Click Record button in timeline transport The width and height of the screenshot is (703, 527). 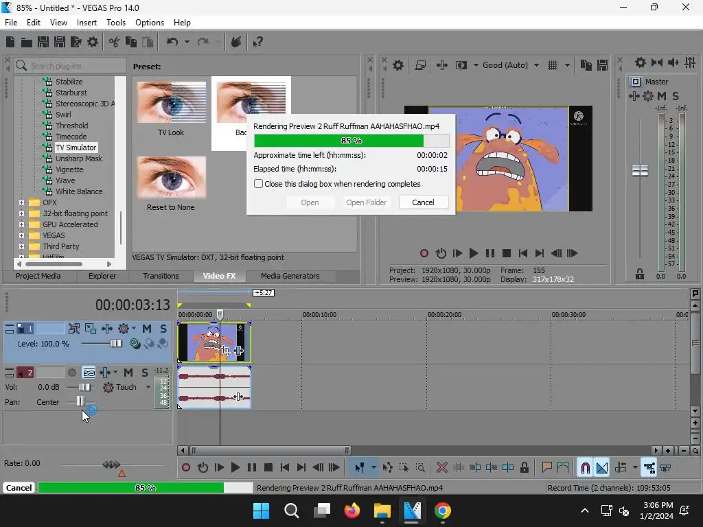pos(186,467)
